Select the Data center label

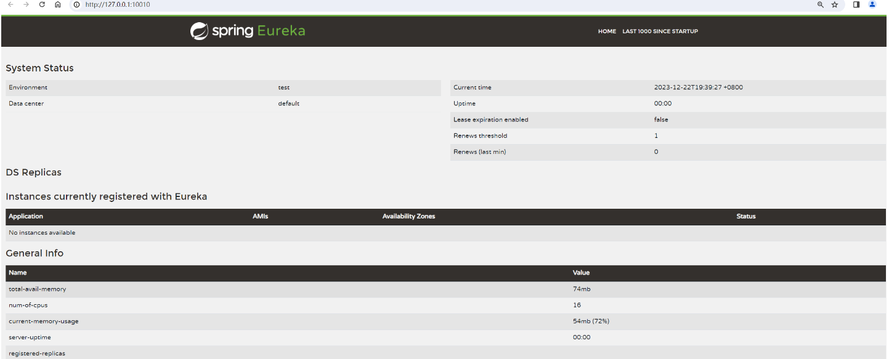pyautogui.click(x=26, y=103)
